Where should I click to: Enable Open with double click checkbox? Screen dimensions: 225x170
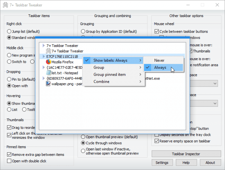[x=9, y=161]
